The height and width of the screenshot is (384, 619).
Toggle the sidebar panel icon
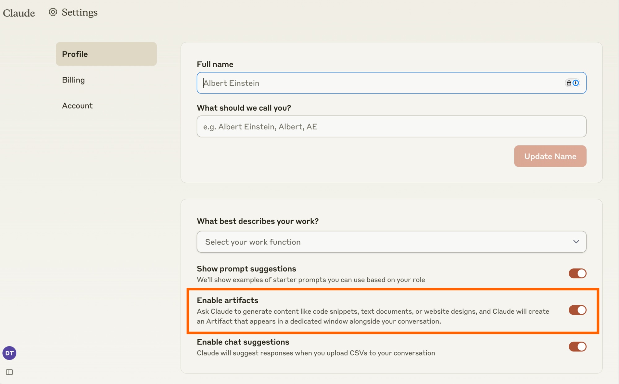coord(9,372)
